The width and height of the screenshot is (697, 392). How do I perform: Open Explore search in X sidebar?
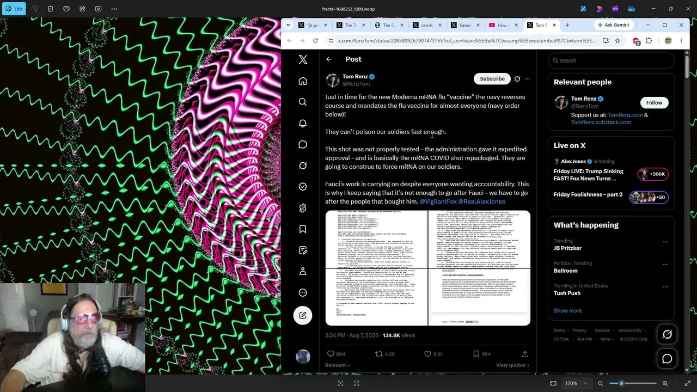pos(303,102)
